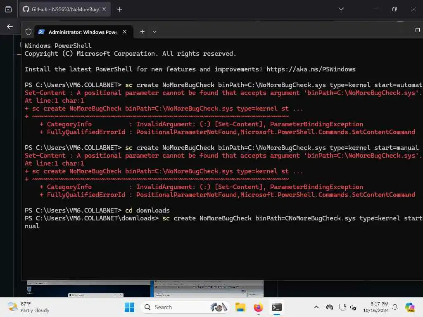Screen dimensions: 423x317
Task: Click the current command line at 'binPath=C'
Action: [272, 218]
